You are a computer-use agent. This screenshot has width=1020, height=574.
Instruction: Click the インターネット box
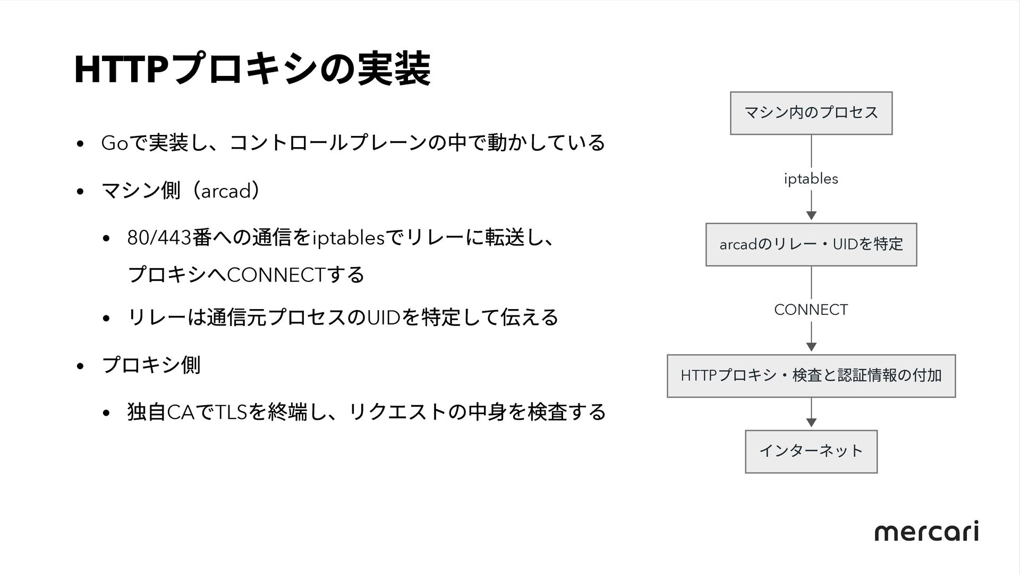[811, 451]
